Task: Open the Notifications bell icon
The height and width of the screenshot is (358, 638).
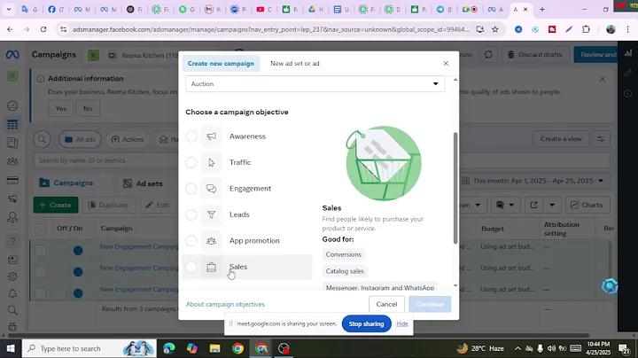Action: [x=12, y=293]
